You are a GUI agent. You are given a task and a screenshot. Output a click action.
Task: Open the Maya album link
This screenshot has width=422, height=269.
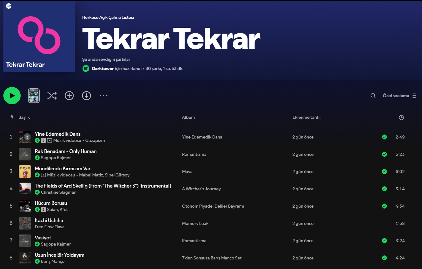pyautogui.click(x=187, y=172)
